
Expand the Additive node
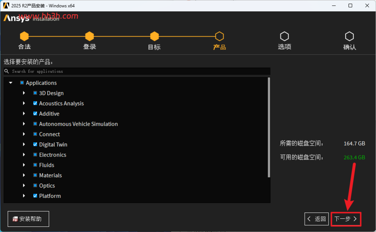coord(24,114)
